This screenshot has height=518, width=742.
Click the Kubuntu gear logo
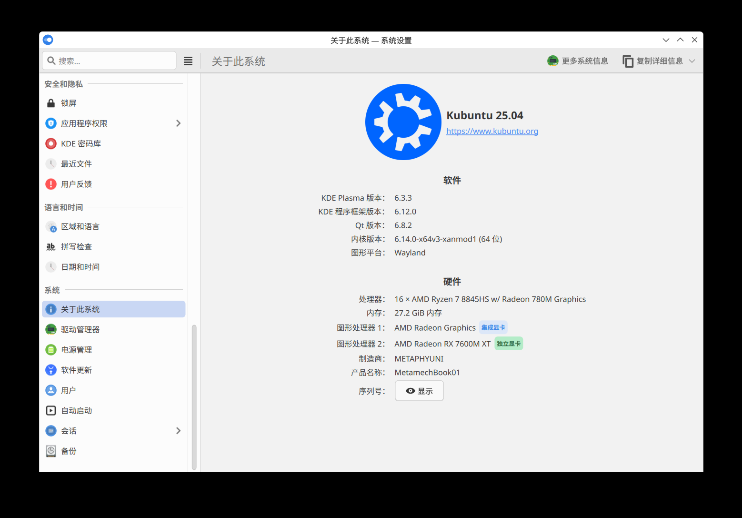(403, 122)
